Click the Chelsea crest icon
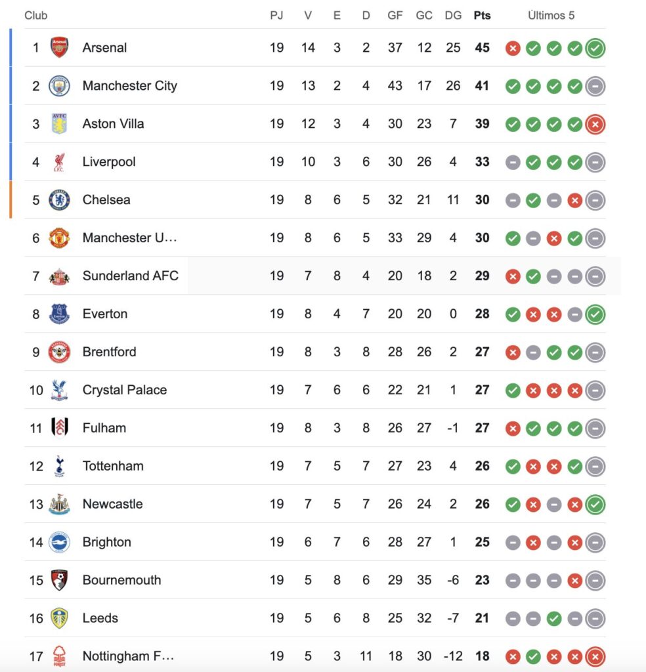This screenshot has height=672, width=646. pos(59,200)
